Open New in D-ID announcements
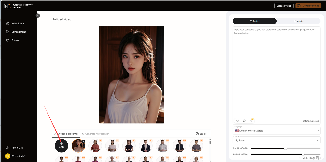The width and height of the screenshot is (326, 162). tap(15, 148)
